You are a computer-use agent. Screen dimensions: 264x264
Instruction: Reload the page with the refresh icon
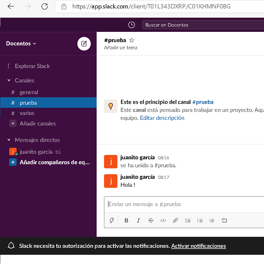[45, 6]
